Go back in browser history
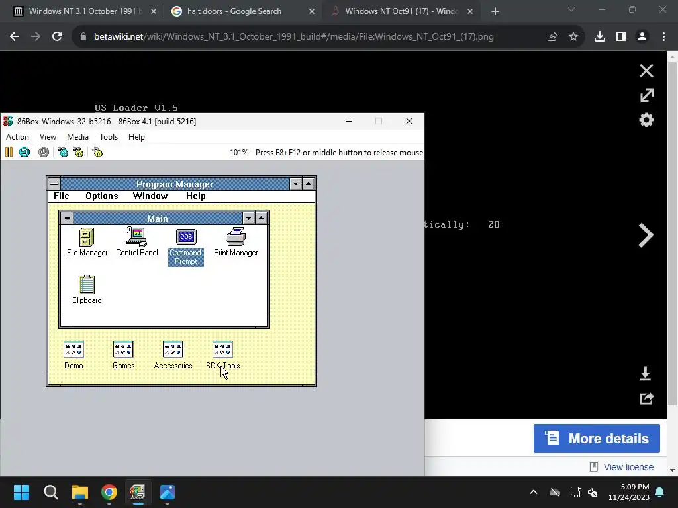 point(15,37)
